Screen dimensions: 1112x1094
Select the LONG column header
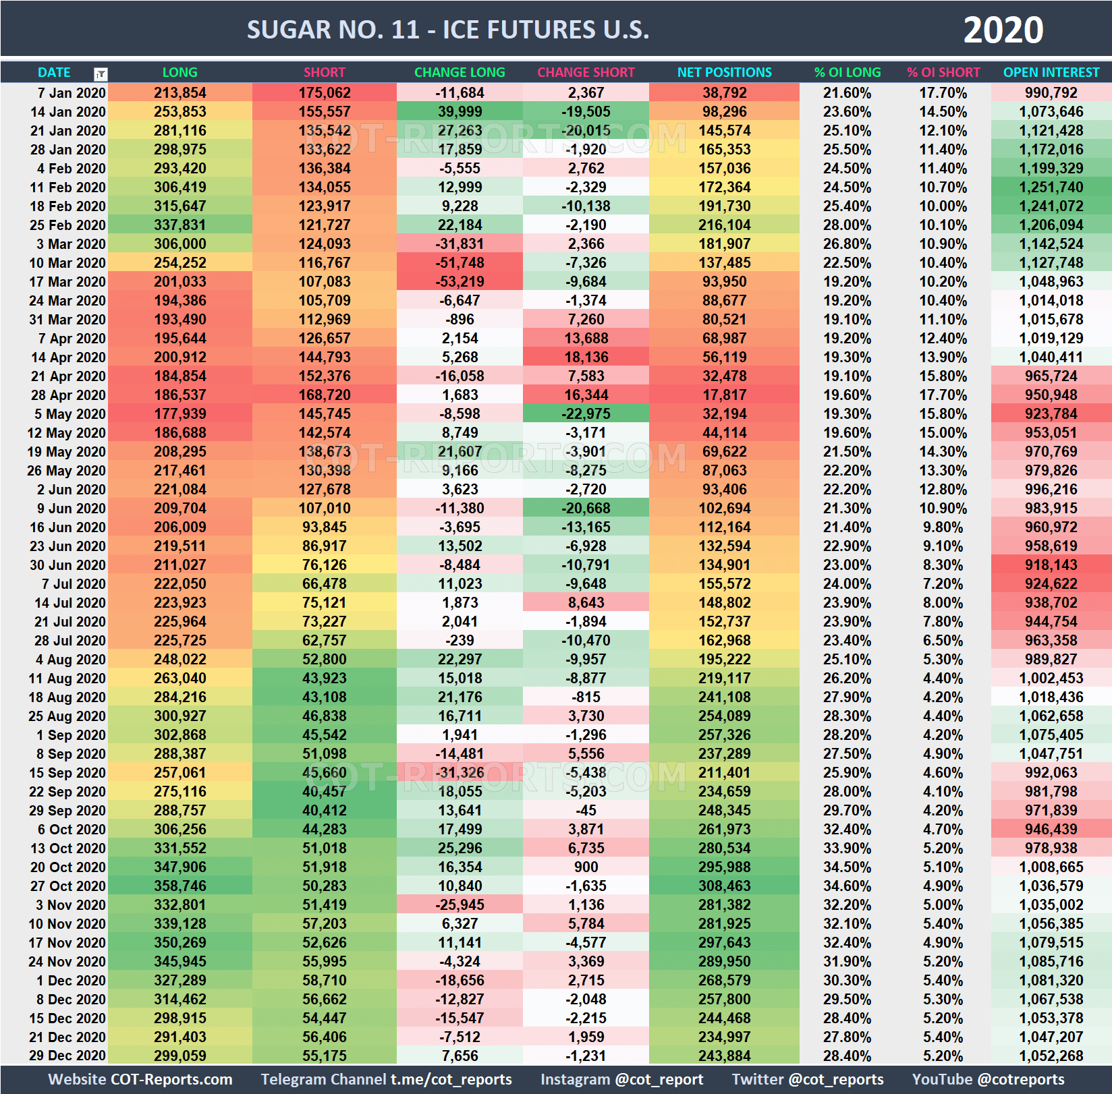point(180,72)
